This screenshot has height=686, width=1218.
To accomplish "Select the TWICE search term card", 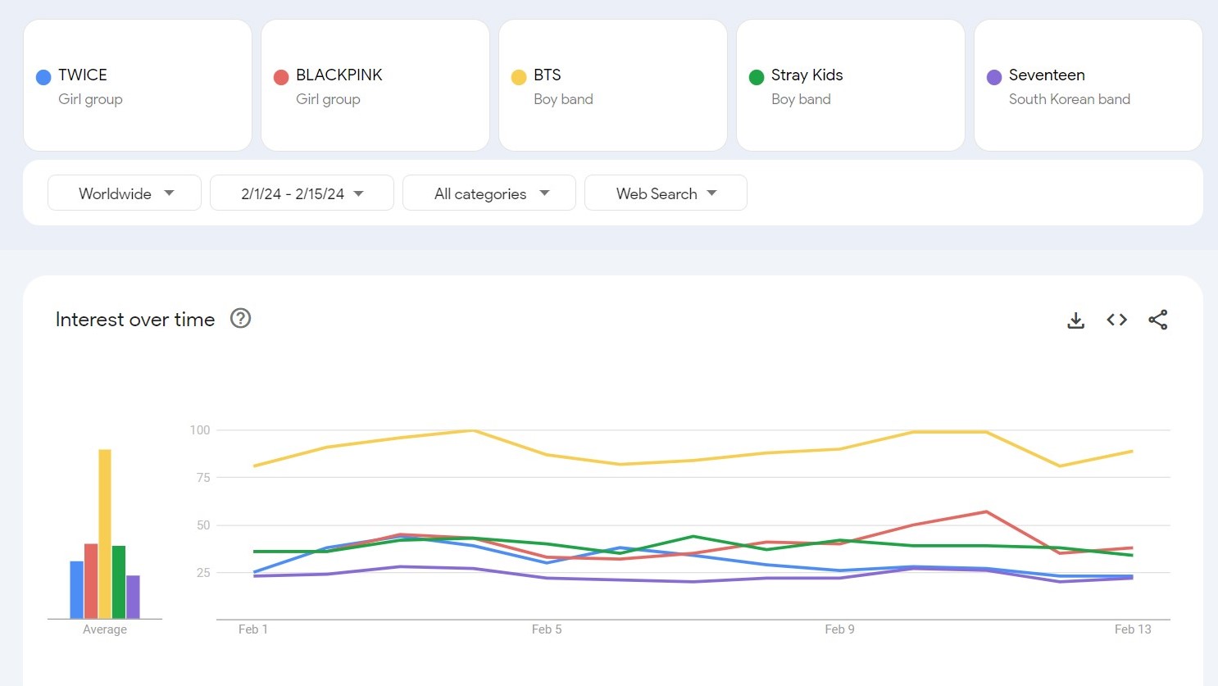I will click(x=138, y=85).
